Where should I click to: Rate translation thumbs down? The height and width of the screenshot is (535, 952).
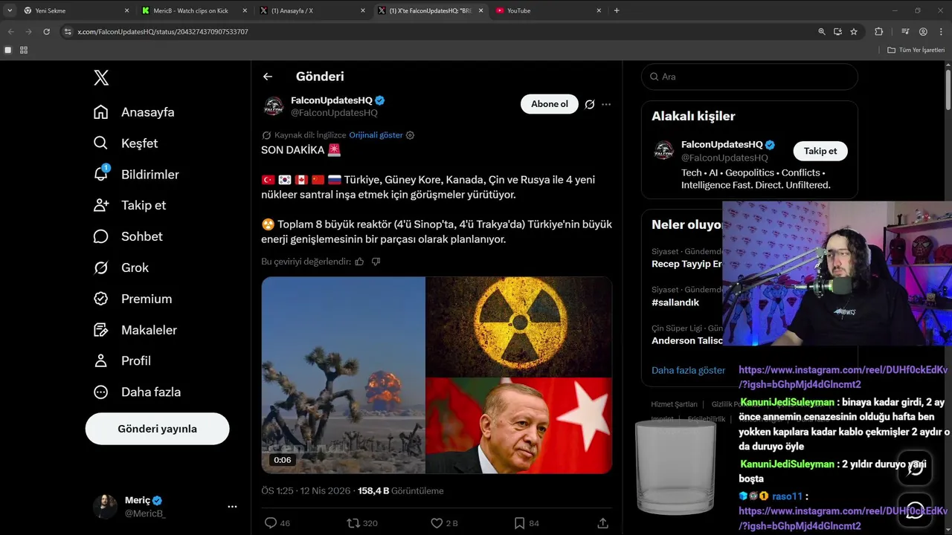[376, 262]
